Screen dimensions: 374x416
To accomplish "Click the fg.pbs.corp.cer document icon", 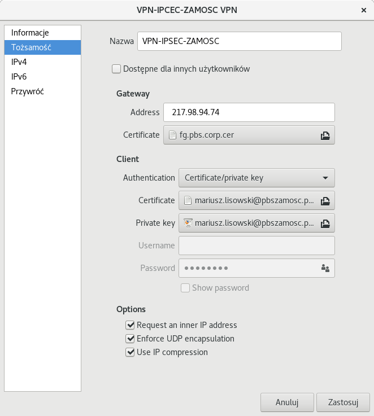I will coord(172,135).
